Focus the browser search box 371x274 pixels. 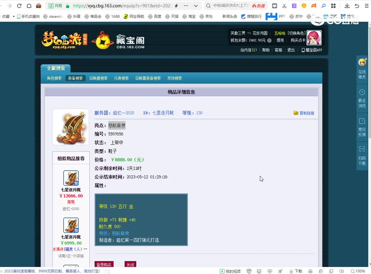coord(231,6)
